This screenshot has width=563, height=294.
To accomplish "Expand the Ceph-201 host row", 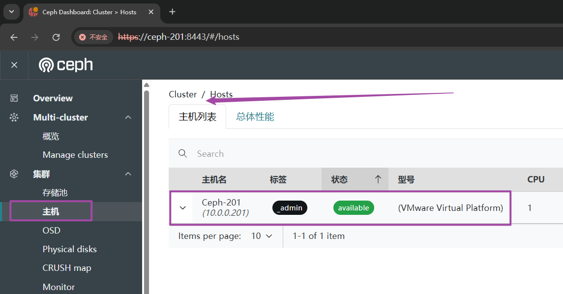I will pyautogui.click(x=183, y=208).
